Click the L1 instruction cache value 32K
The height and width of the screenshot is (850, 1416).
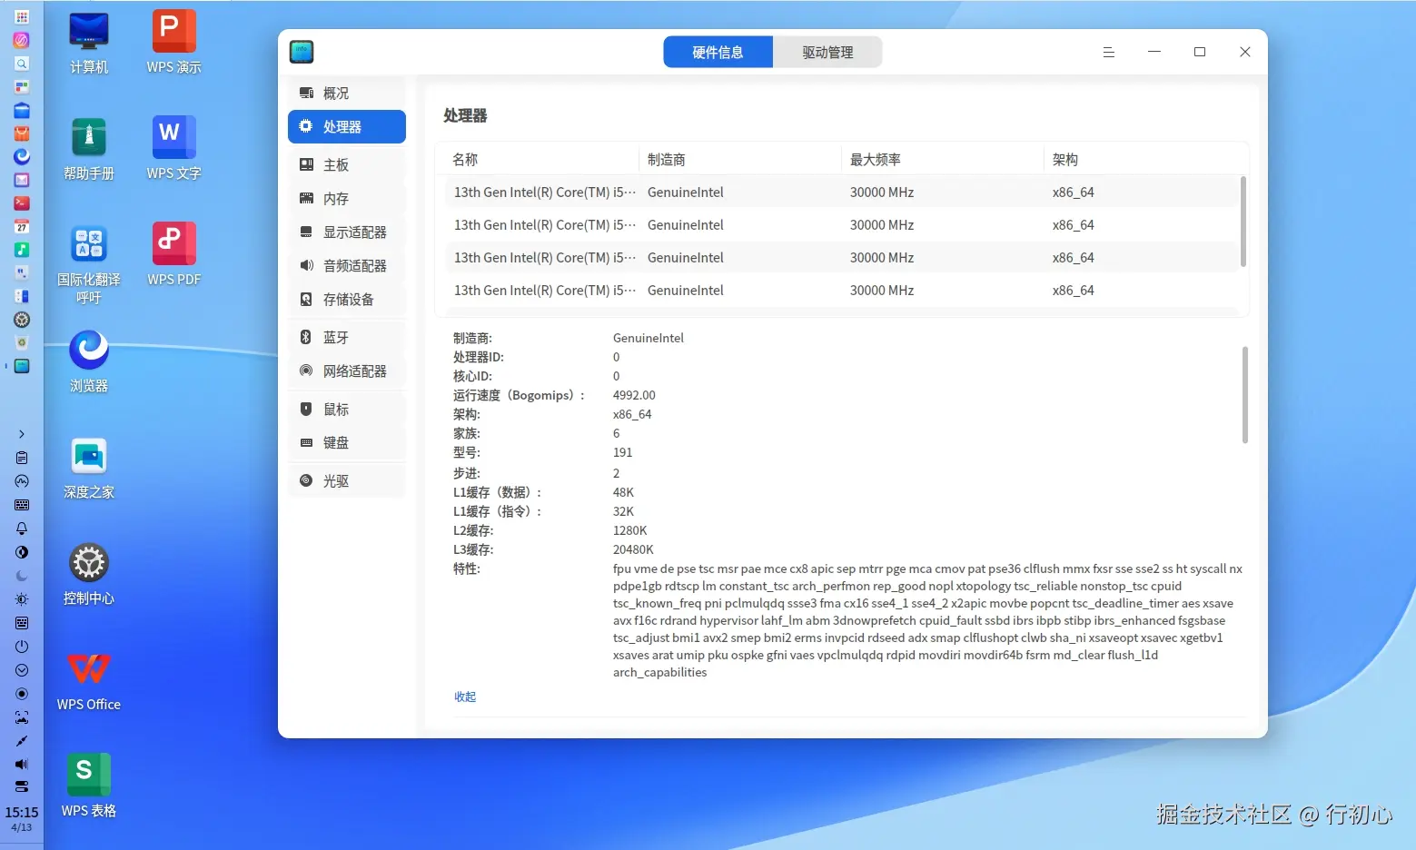(x=623, y=512)
